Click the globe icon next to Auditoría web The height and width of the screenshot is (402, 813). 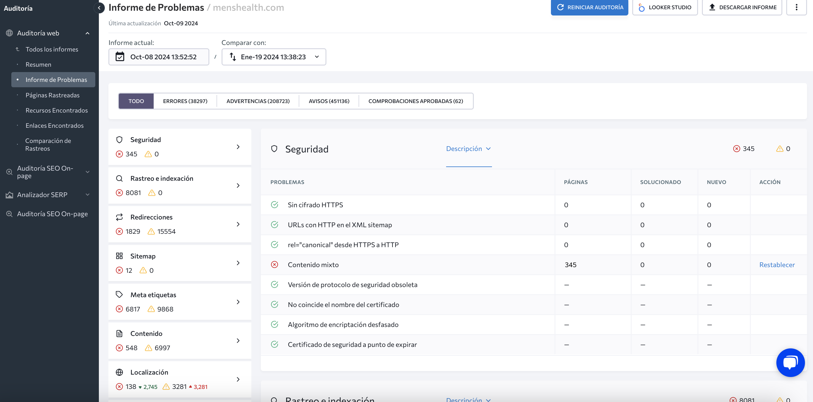[x=10, y=33]
